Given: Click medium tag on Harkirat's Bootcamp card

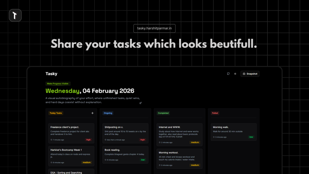Looking at the screenshot, I should coord(87,162).
